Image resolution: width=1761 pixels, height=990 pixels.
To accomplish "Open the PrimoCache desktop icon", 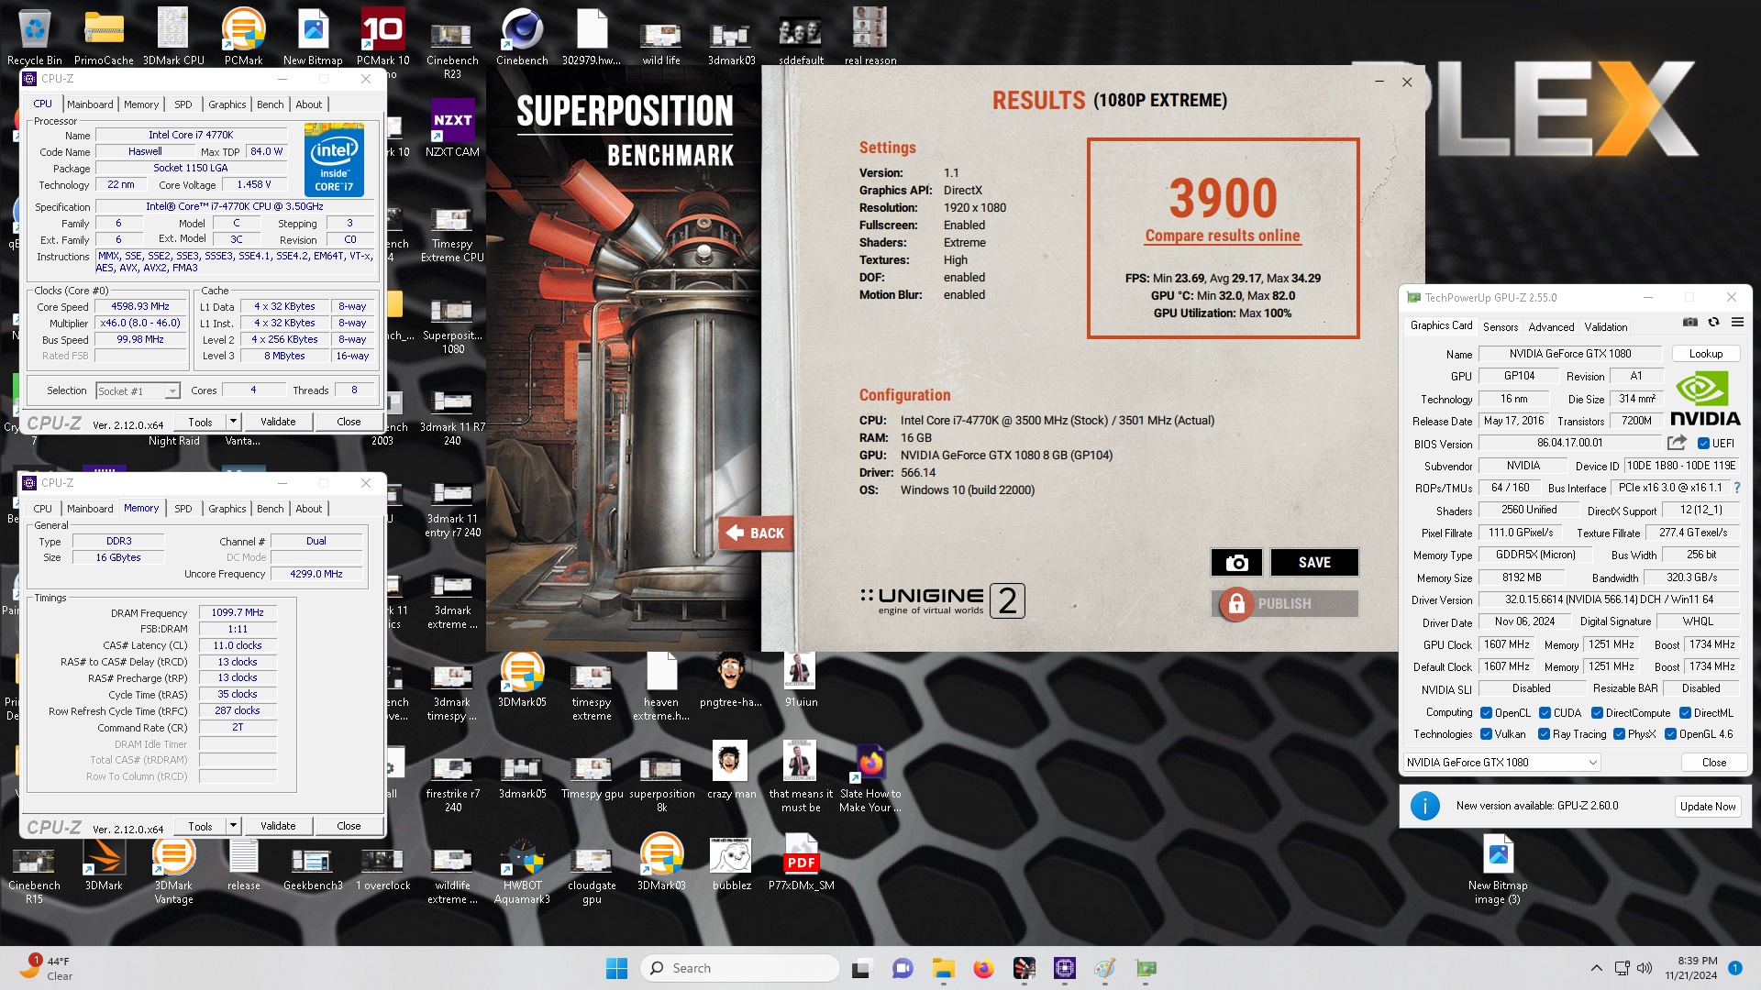I will [104, 37].
